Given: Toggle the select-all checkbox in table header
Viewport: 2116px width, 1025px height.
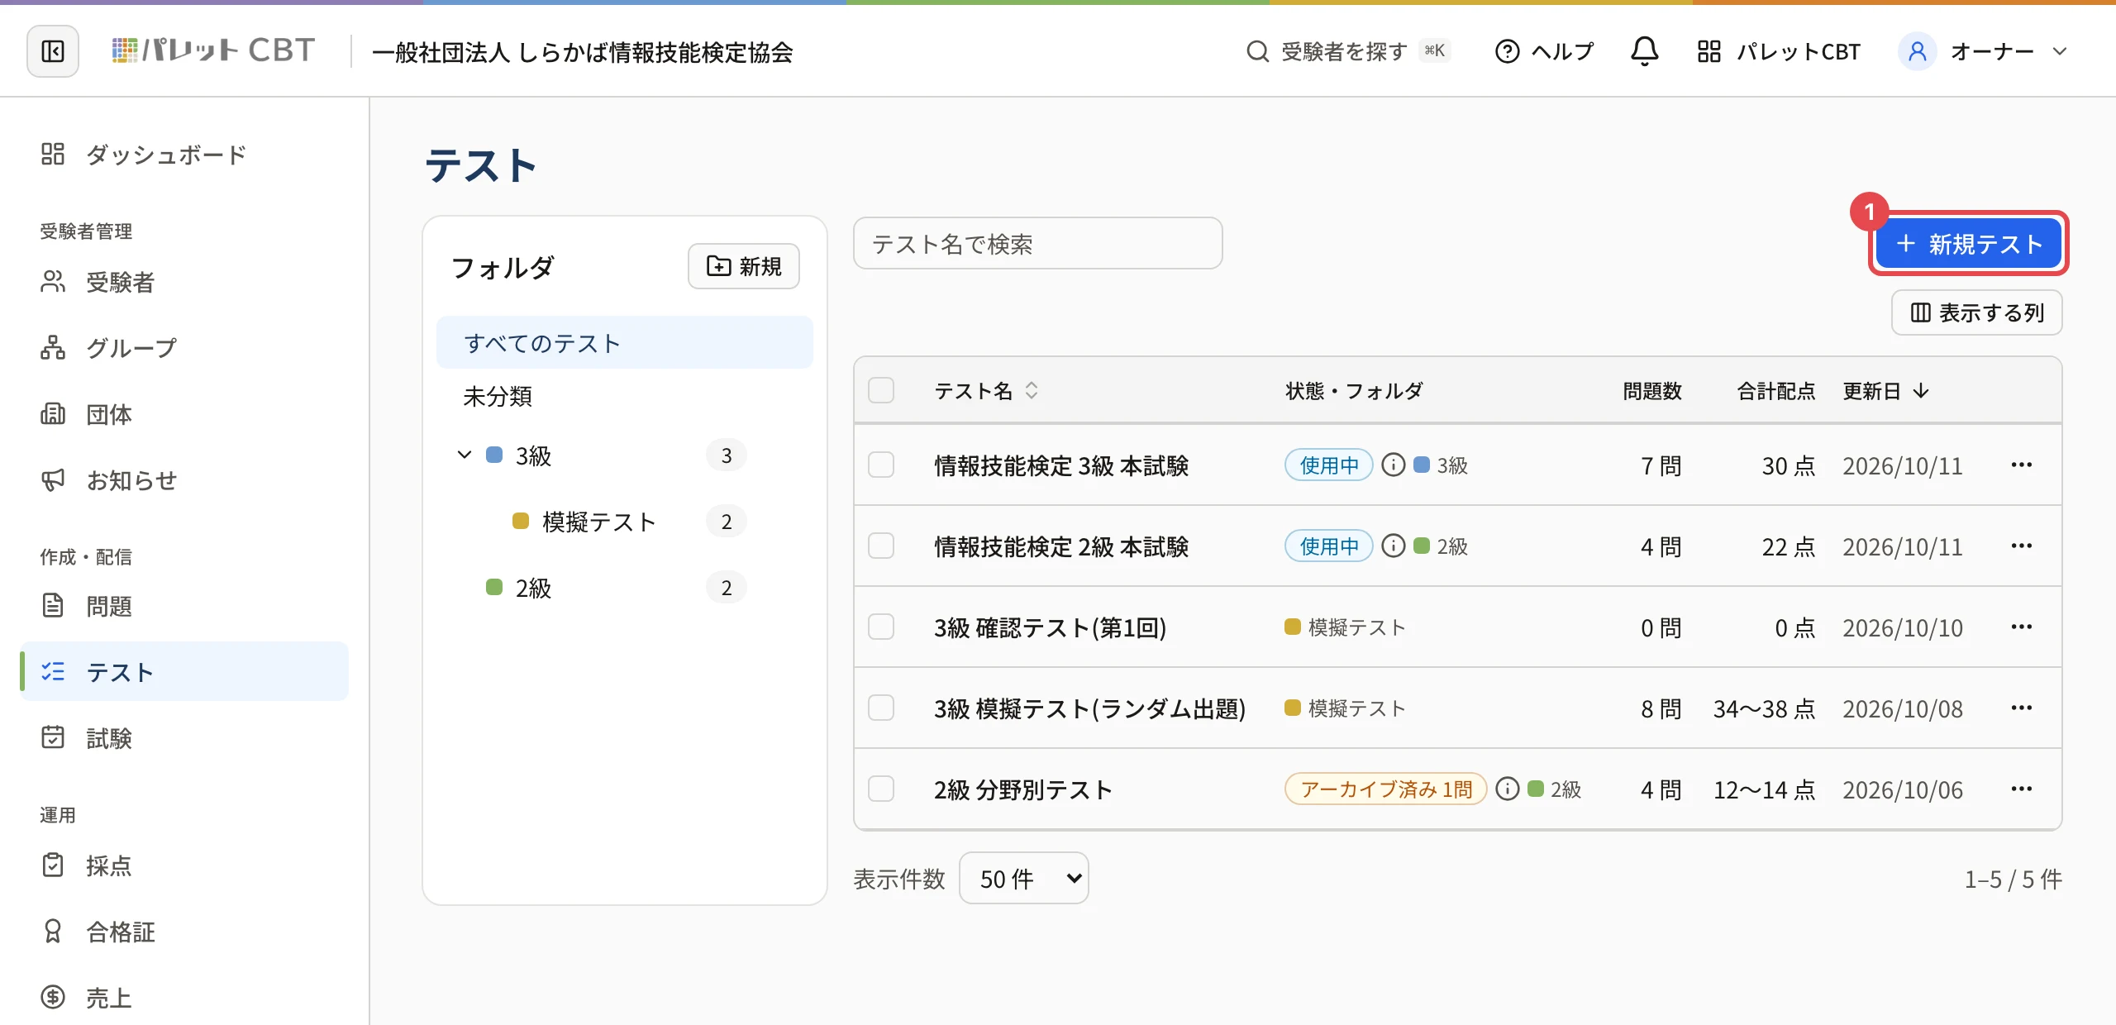Looking at the screenshot, I should click(x=881, y=391).
